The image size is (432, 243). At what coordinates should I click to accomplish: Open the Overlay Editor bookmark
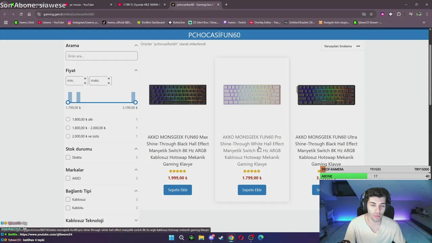point(265,23)
